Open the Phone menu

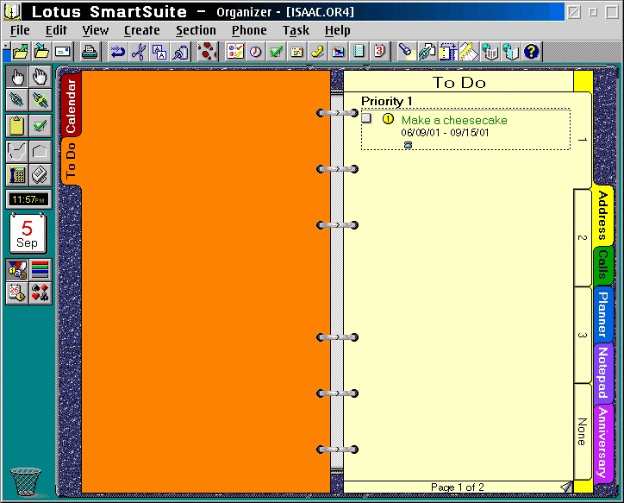pos(249,31)
